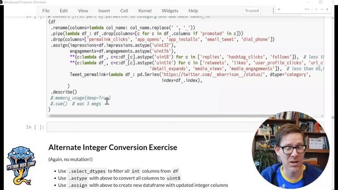Viewport: 338px width, 190px height.
Task: Open the Cell menu
Action: [124, 11]
